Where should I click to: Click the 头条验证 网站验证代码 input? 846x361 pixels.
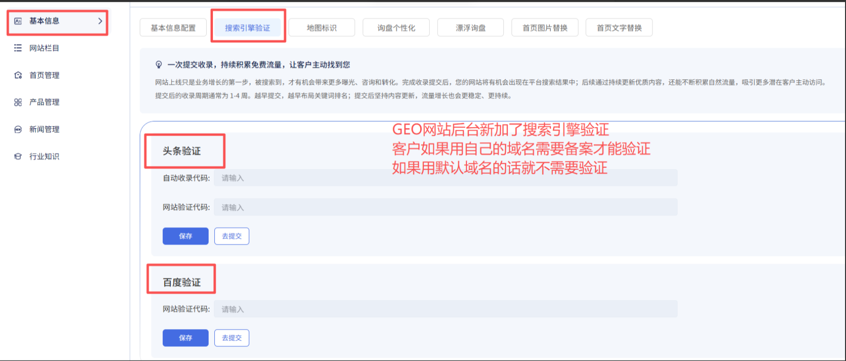coord(446,207)
